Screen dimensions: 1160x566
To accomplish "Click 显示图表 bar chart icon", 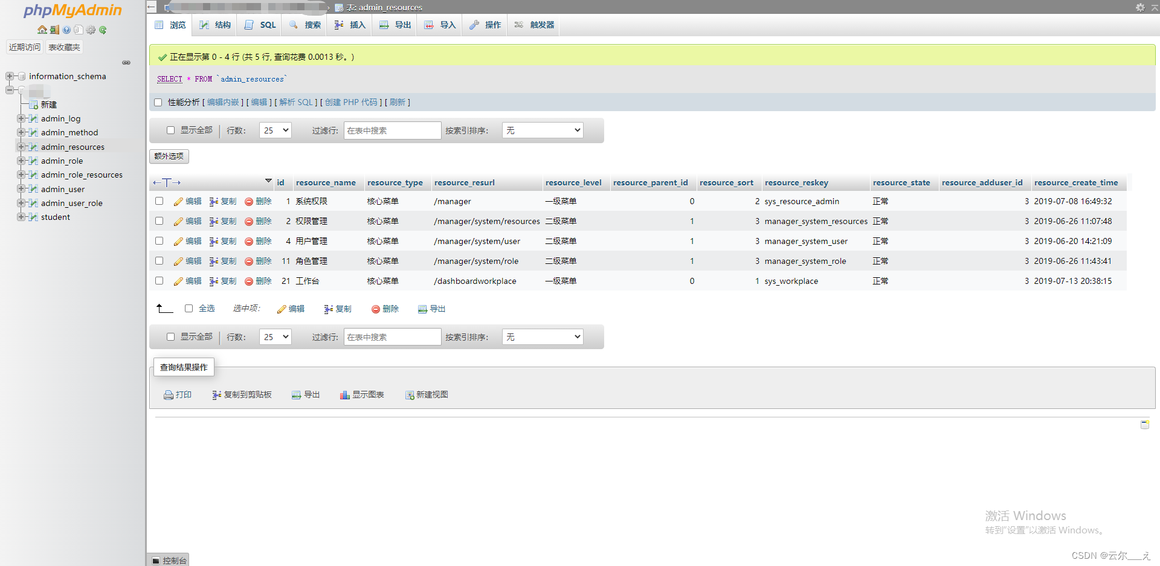I will (344, 395).
